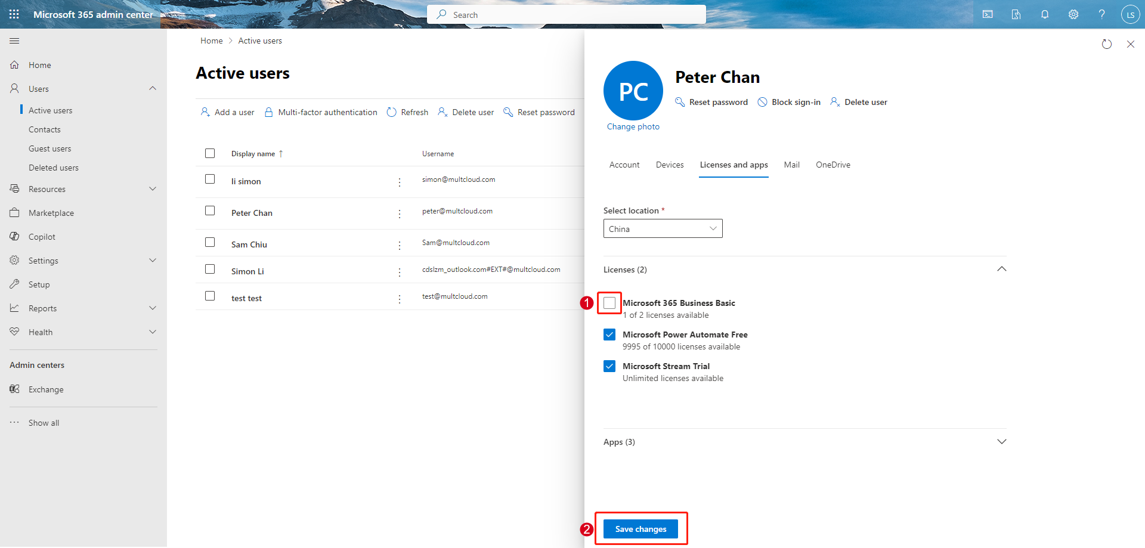Collapse the Users nav group

(x=153, y=88)
